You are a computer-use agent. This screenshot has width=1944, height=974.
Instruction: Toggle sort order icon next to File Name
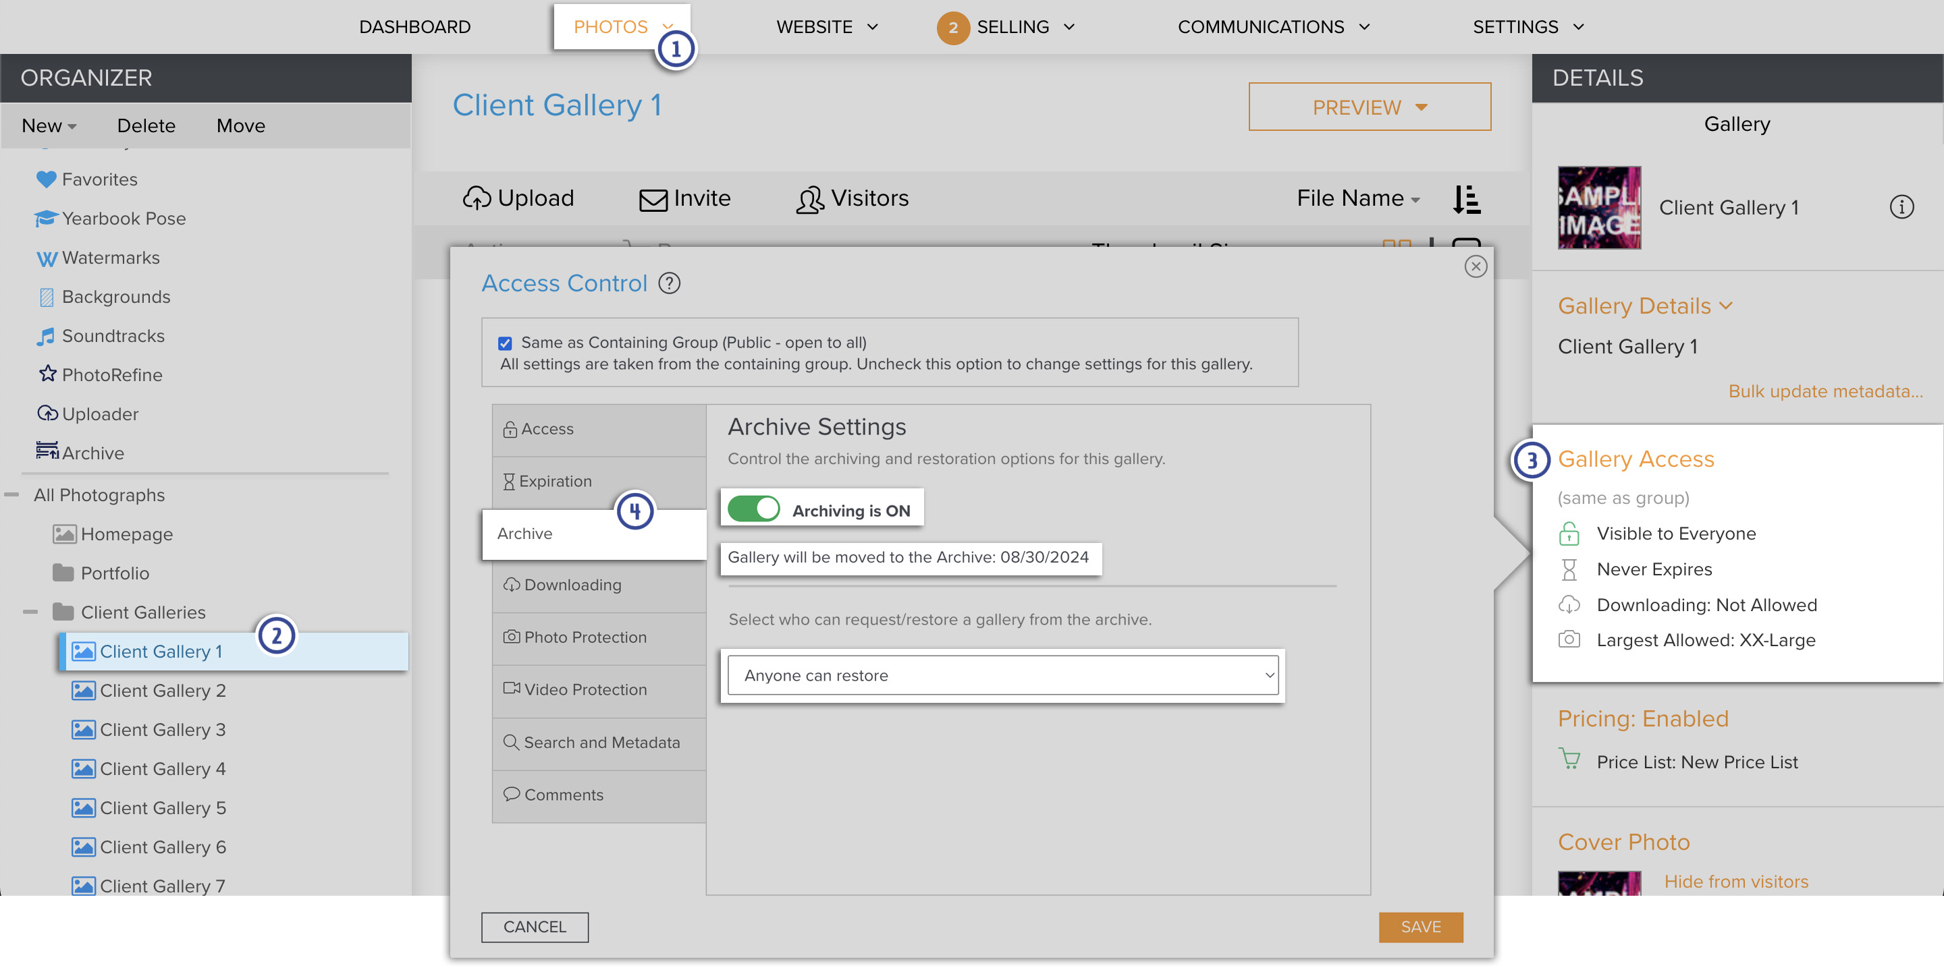pyautogui.click(x=1466, y=199)
